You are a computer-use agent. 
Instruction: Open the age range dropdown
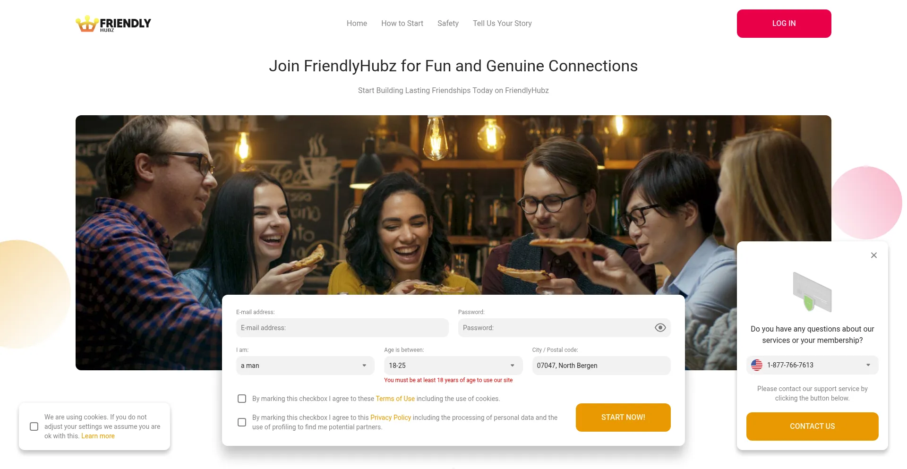click(x=453, y=366)
